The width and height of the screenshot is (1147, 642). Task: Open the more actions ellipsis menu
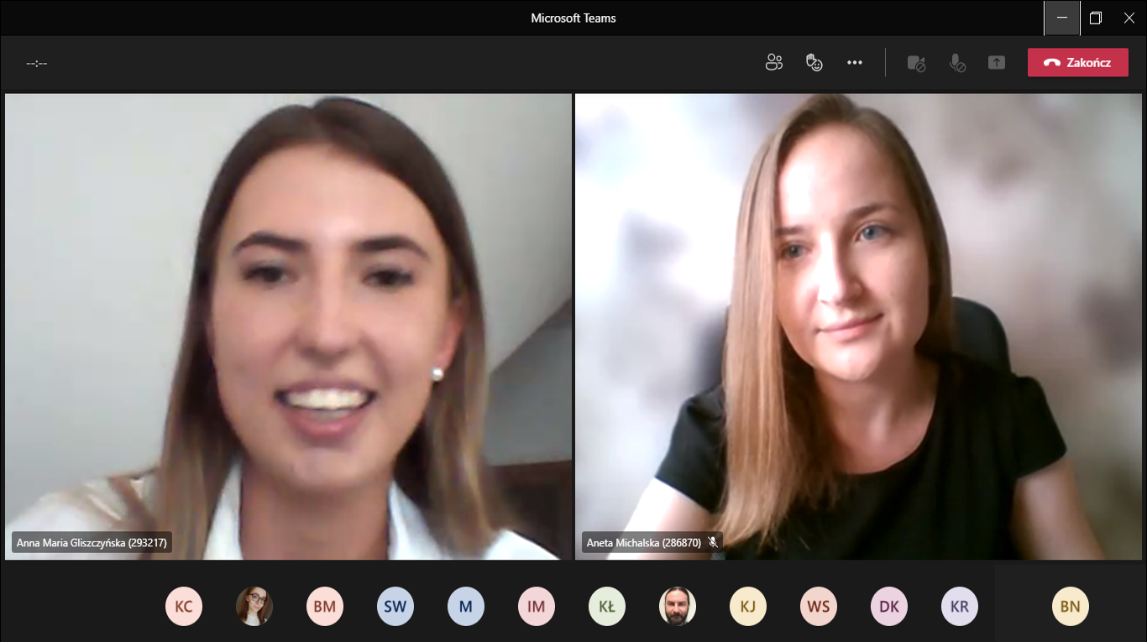coord(855,62)
